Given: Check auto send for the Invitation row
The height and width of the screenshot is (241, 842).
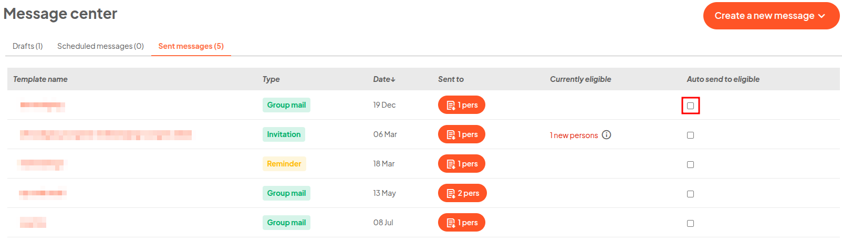Looking at the screenshot, I should (x=690, y=135).
